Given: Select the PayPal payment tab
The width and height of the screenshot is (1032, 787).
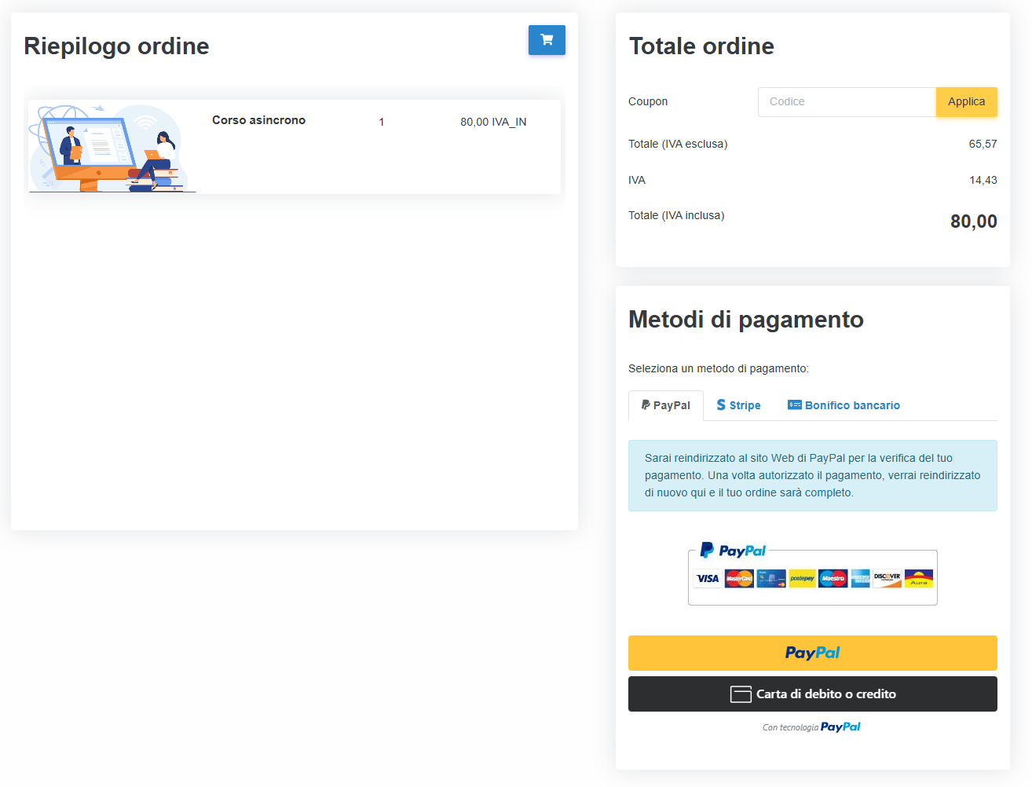Looking at the screenshot, I should (666, 405).
